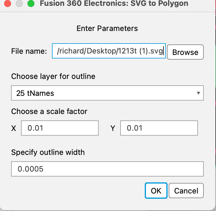Image resolution: width=216 pixels, height=211 pixels.
Task: Click the green zoom window button
Action: click(31, 3)
